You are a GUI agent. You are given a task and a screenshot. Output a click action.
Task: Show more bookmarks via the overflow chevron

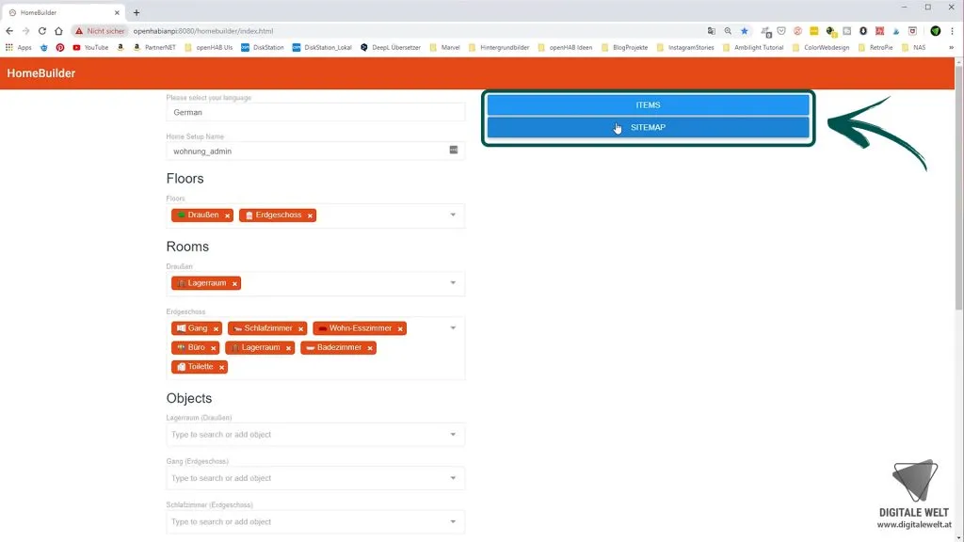tap(951, 47)
